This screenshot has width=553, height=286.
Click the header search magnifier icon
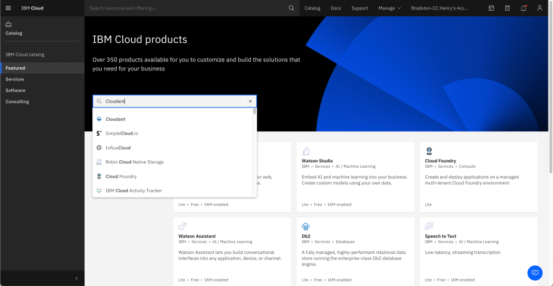(292, 8)
